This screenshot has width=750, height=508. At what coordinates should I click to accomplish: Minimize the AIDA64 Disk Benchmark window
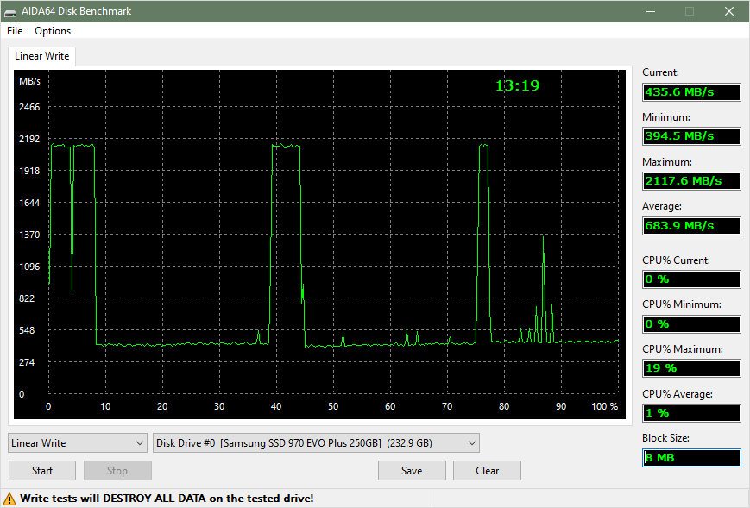651,11
